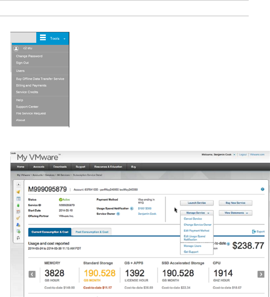Image resolution: width=270 pixels, height=297 pixels.
Task: Open the Support navigation tab
Action: 80,167
